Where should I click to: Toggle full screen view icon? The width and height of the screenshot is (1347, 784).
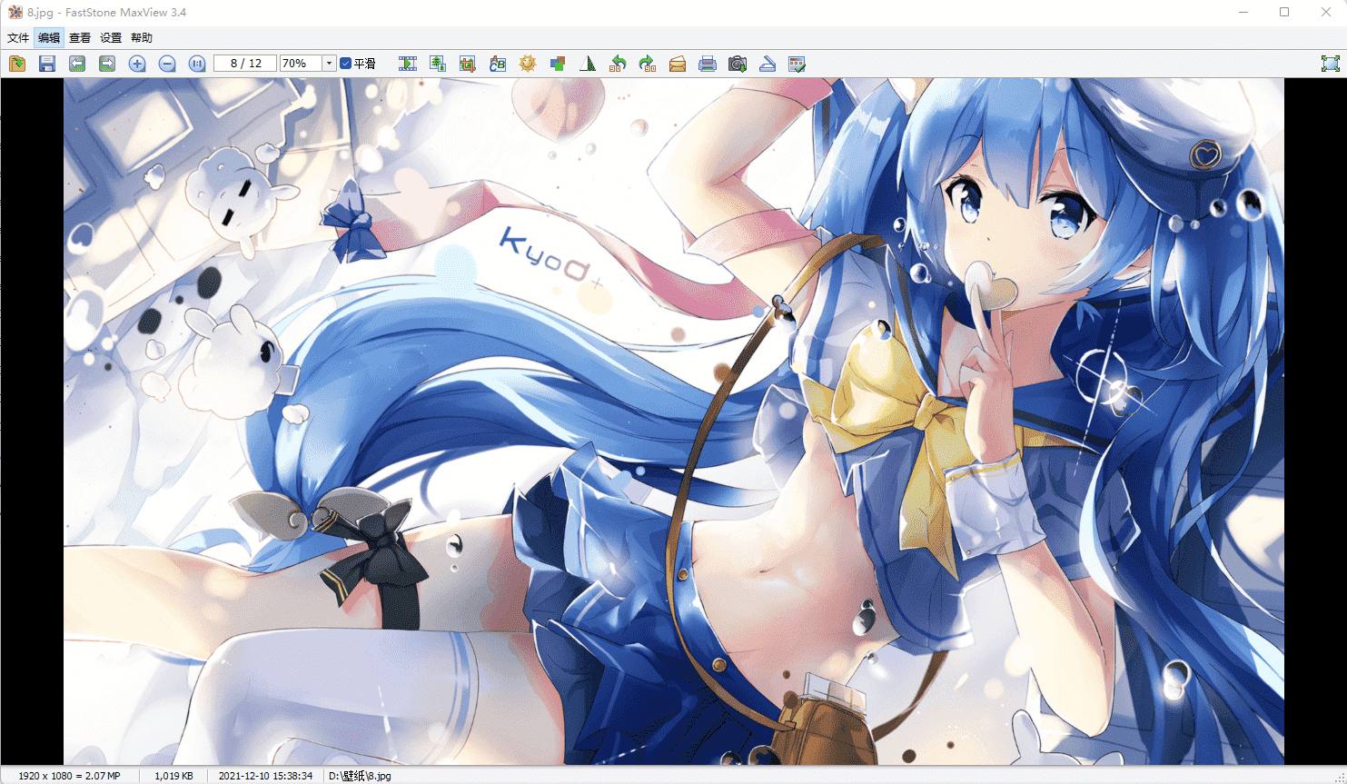(1330, 64)
